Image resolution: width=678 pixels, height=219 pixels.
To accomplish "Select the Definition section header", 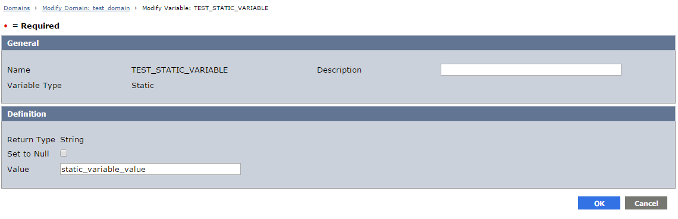I will point(338,114).
